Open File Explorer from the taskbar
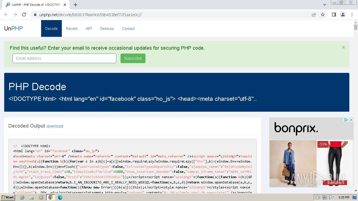This screenshot has width=358, height=201. click(x=32, y=197)
